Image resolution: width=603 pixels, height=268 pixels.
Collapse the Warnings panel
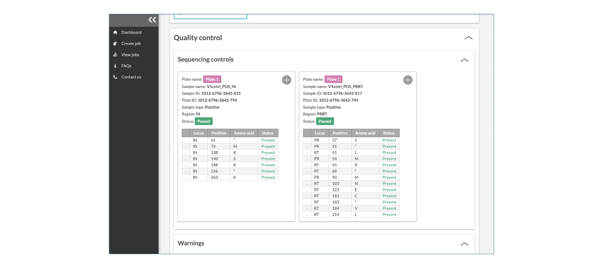464,244
